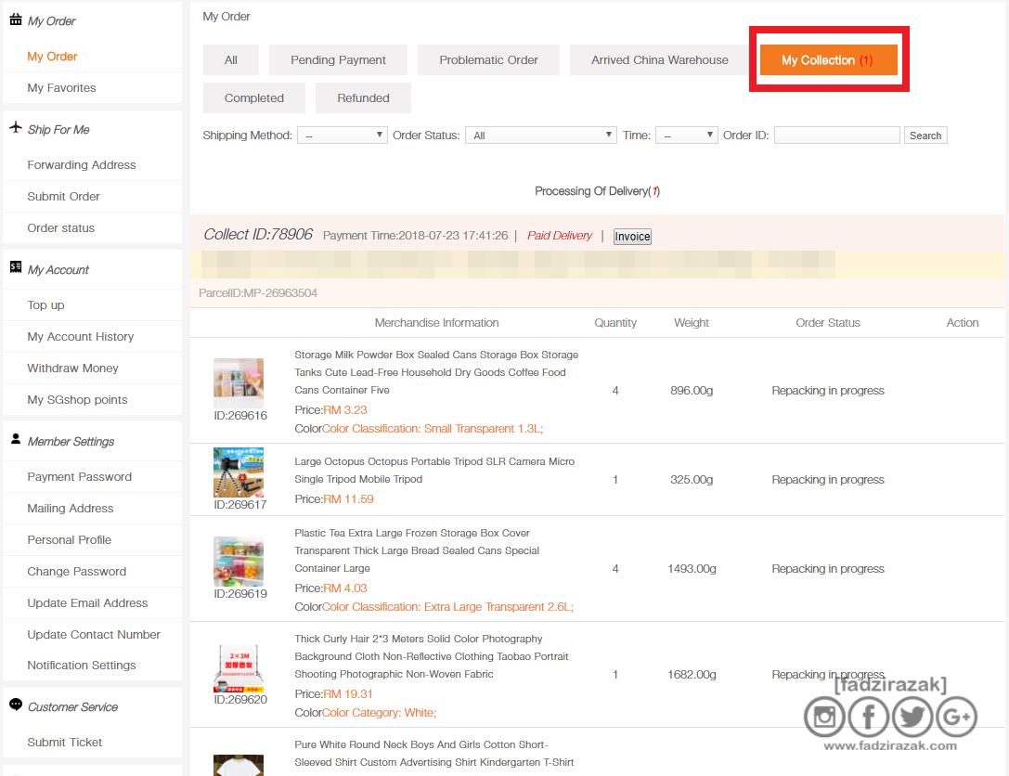The height and width of the screenshot is (776, 1009).
Task: Go to Forwarding Address page
Action: pos(82,165)
